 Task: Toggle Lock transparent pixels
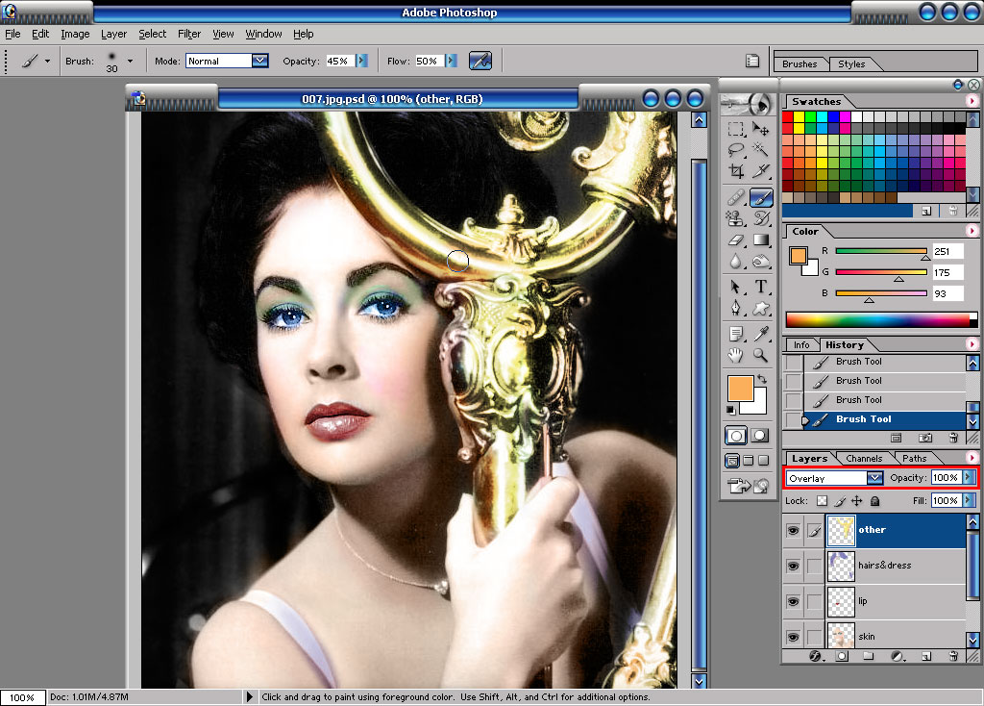tap(822, 500)
